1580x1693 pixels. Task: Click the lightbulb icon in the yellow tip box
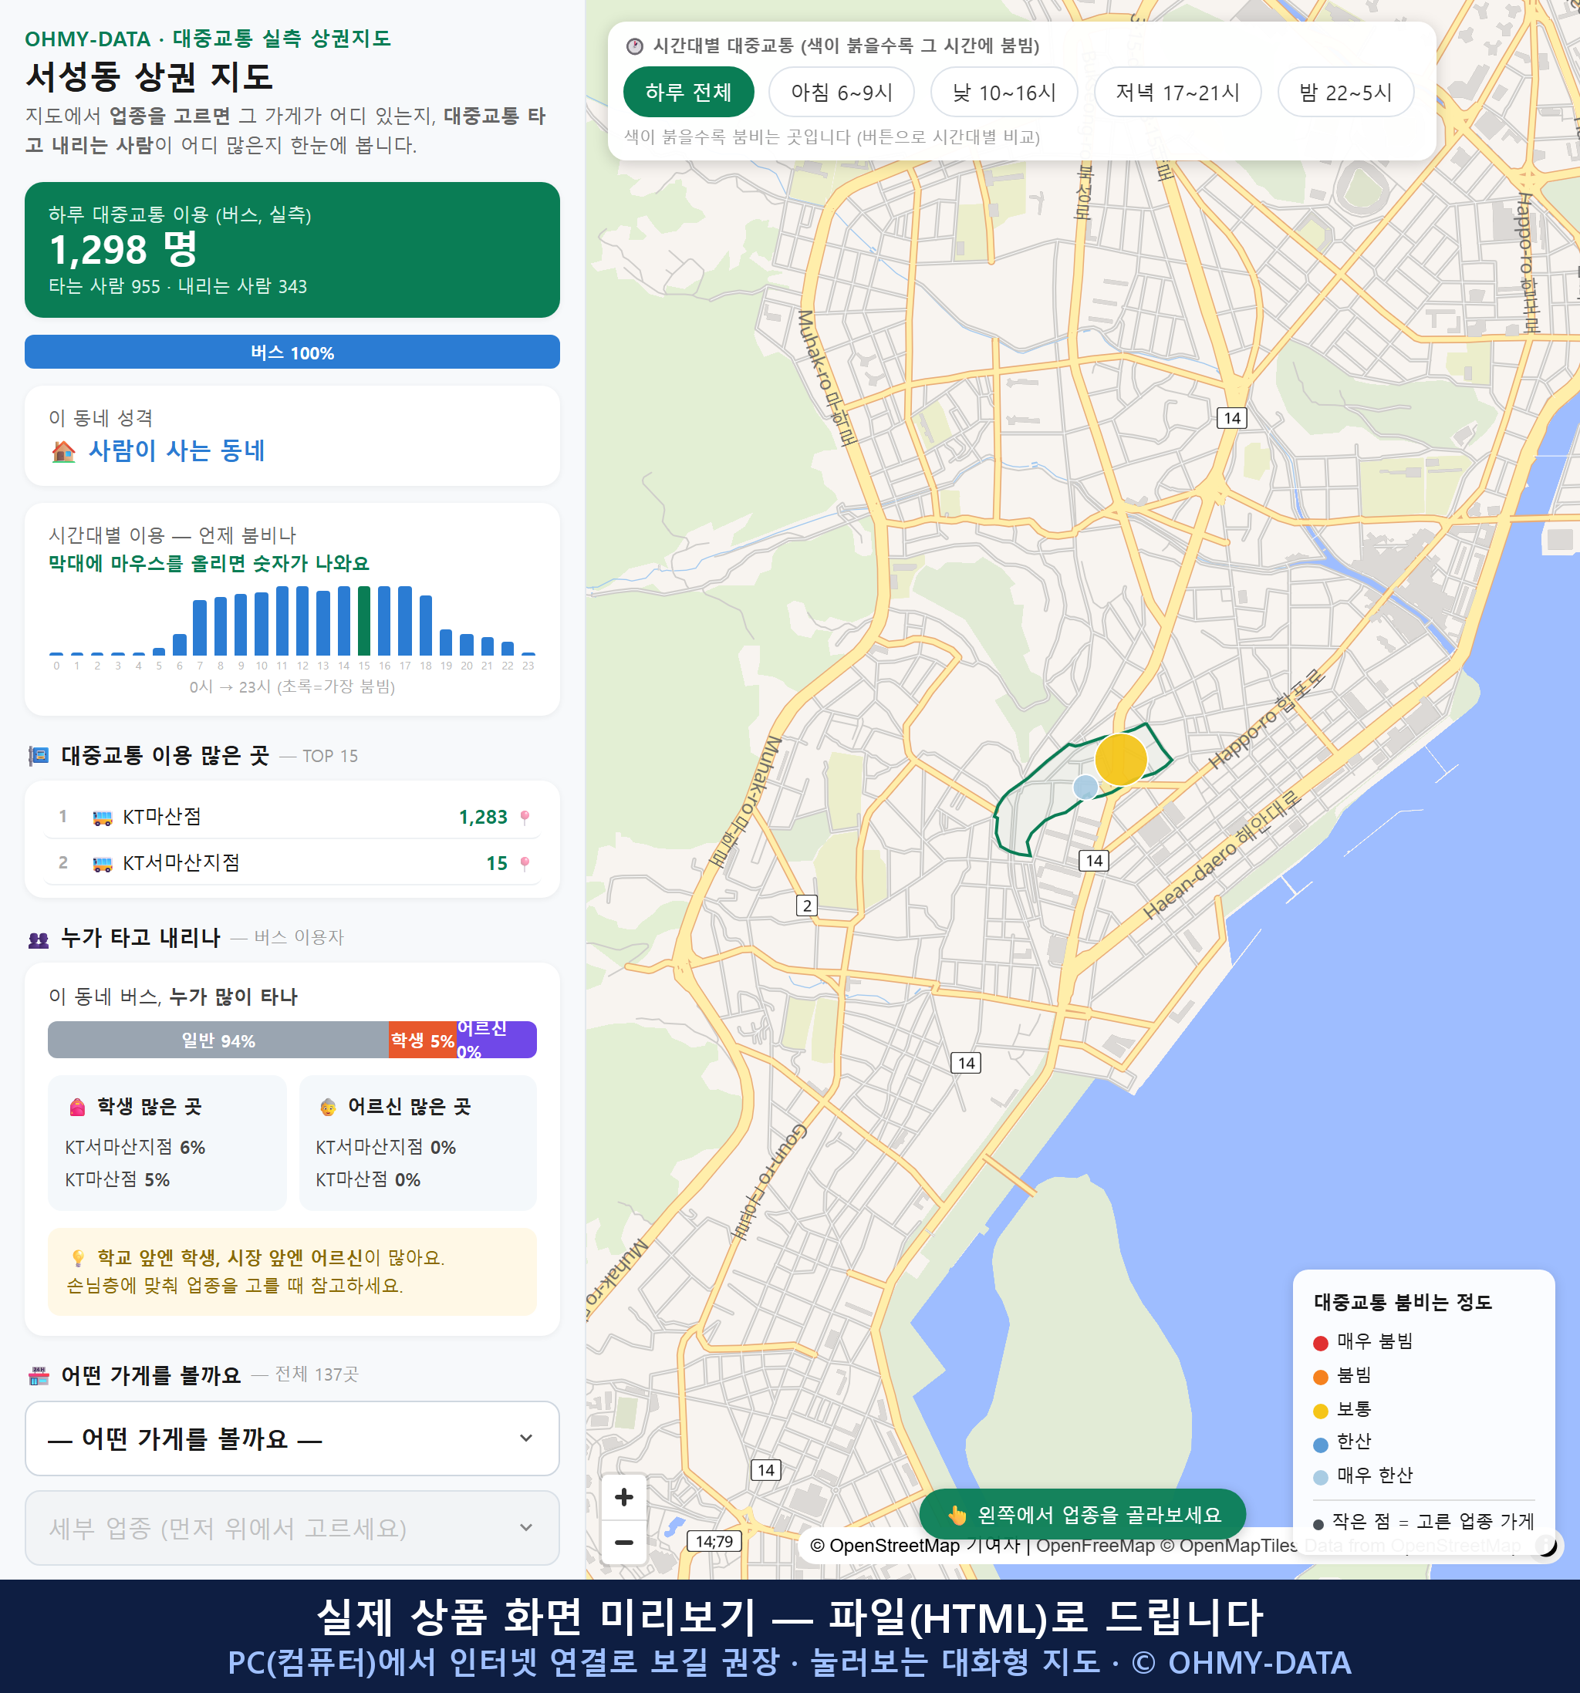tap(79, 1258)
